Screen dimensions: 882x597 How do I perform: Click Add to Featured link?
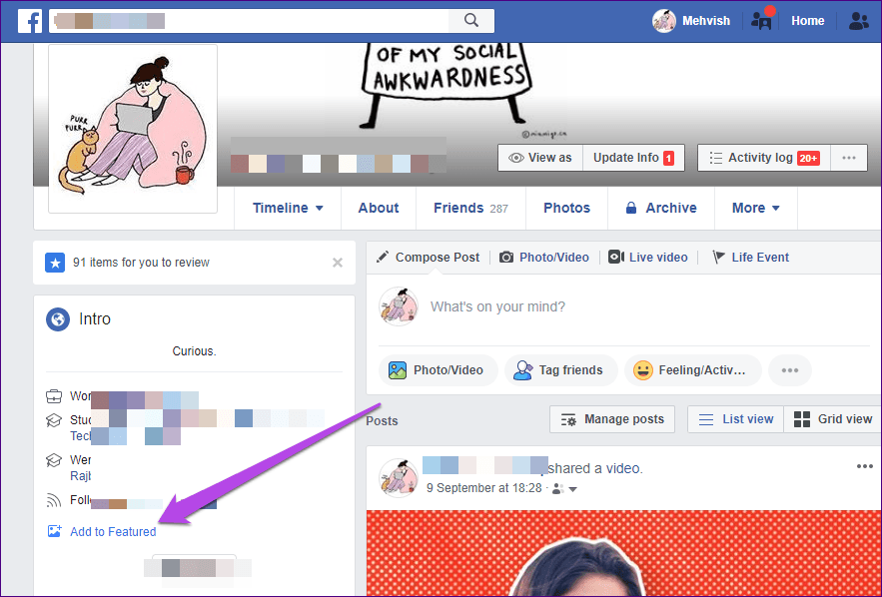click(113, 532)
